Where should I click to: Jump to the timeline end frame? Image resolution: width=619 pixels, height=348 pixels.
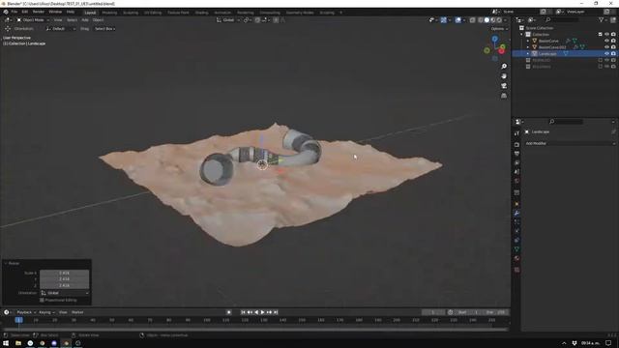(276, 312)
